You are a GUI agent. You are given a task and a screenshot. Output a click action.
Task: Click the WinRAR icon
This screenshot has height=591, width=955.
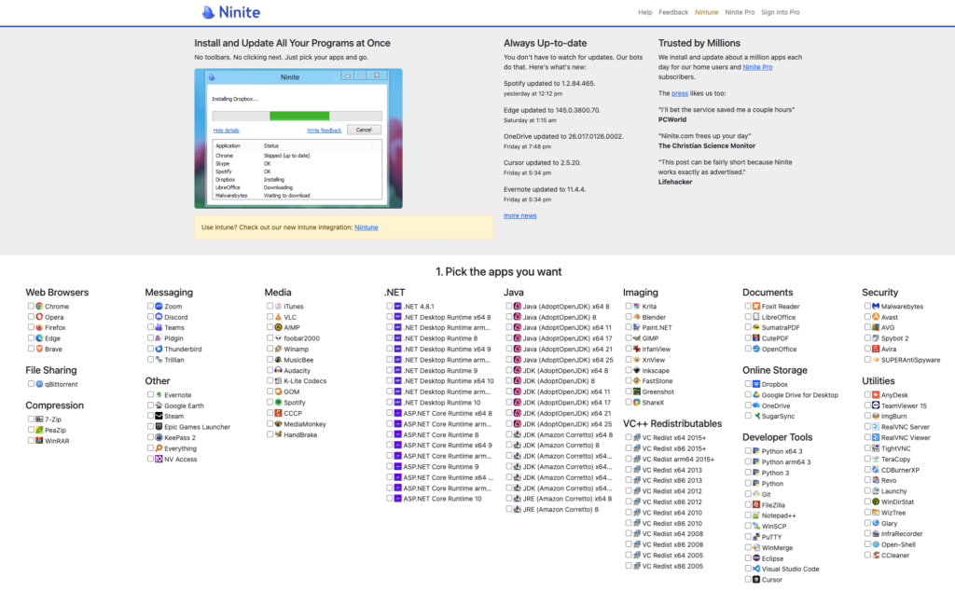39,441
